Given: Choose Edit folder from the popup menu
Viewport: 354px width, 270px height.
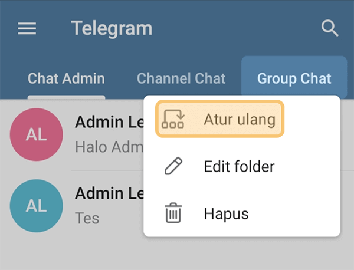Looking at the screenshot, I should (x=242, y=166).
